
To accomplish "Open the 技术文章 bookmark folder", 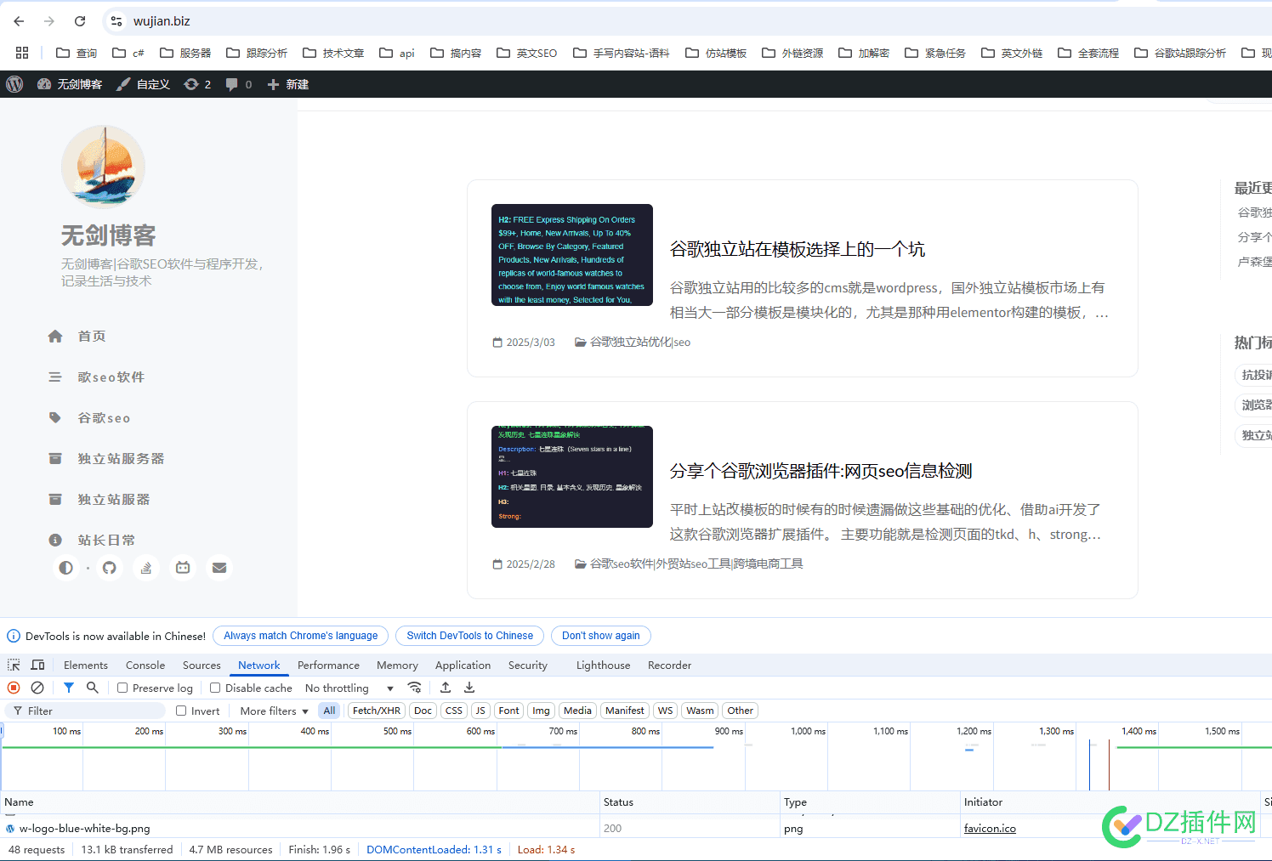I will click(x=333, y=53).
